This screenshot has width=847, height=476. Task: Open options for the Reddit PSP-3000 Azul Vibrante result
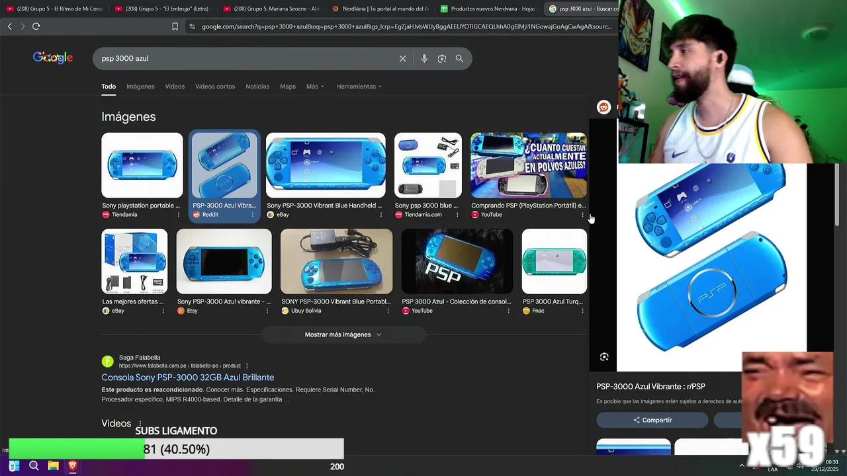click(252, 215)
